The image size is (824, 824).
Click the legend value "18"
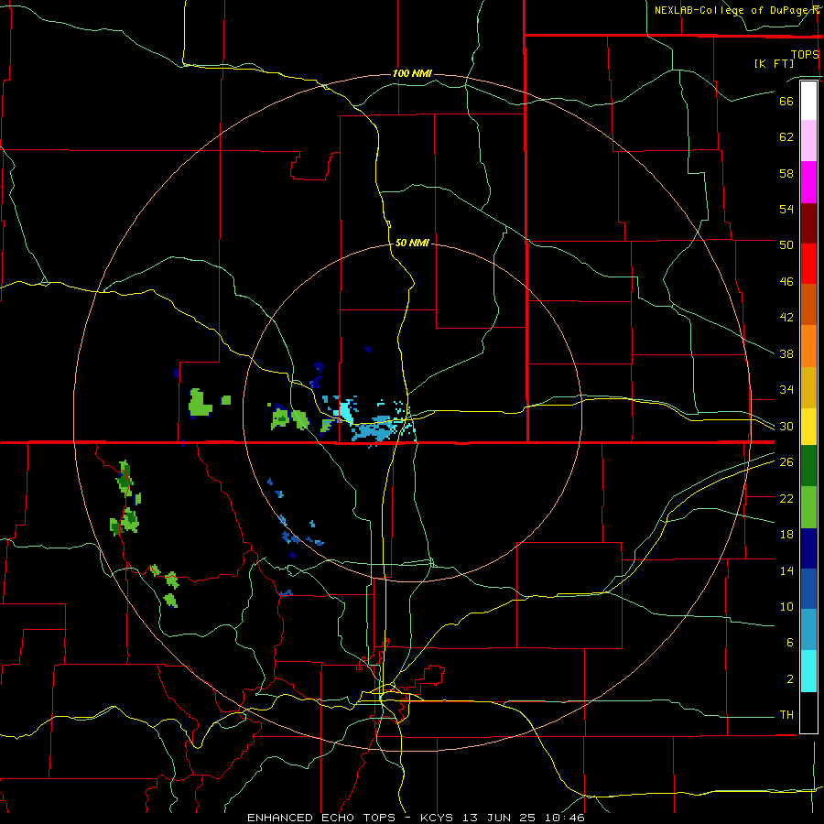(786, 535)
